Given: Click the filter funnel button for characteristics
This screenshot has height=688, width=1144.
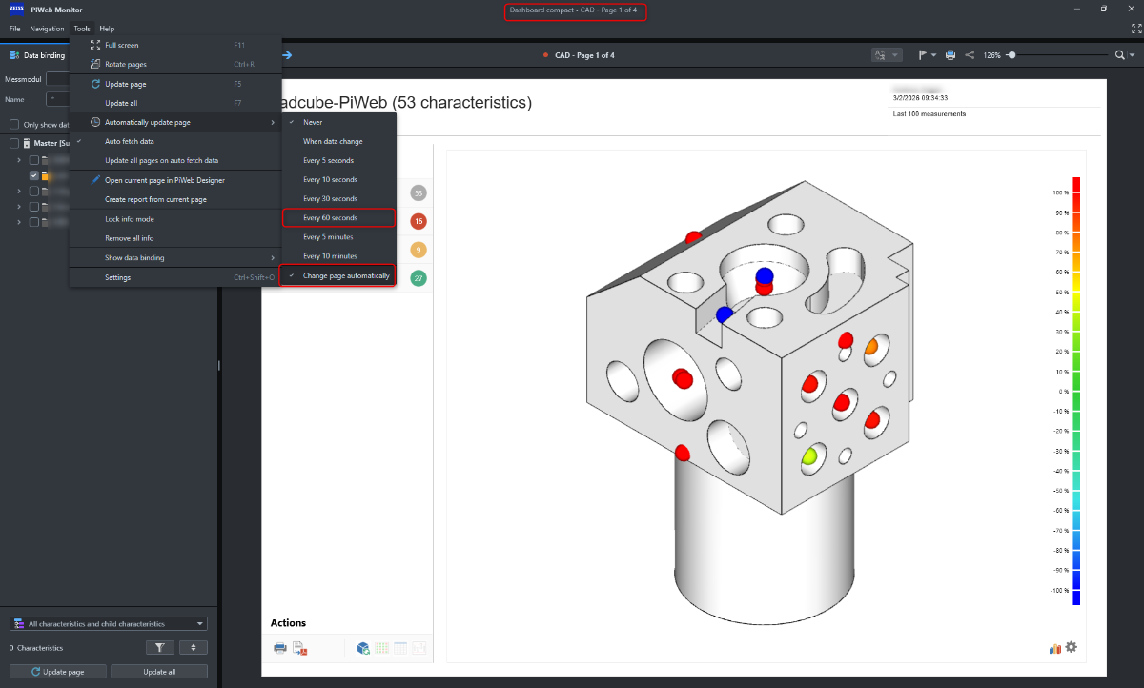Looking at the screenshot, I should tap(159, 648).
